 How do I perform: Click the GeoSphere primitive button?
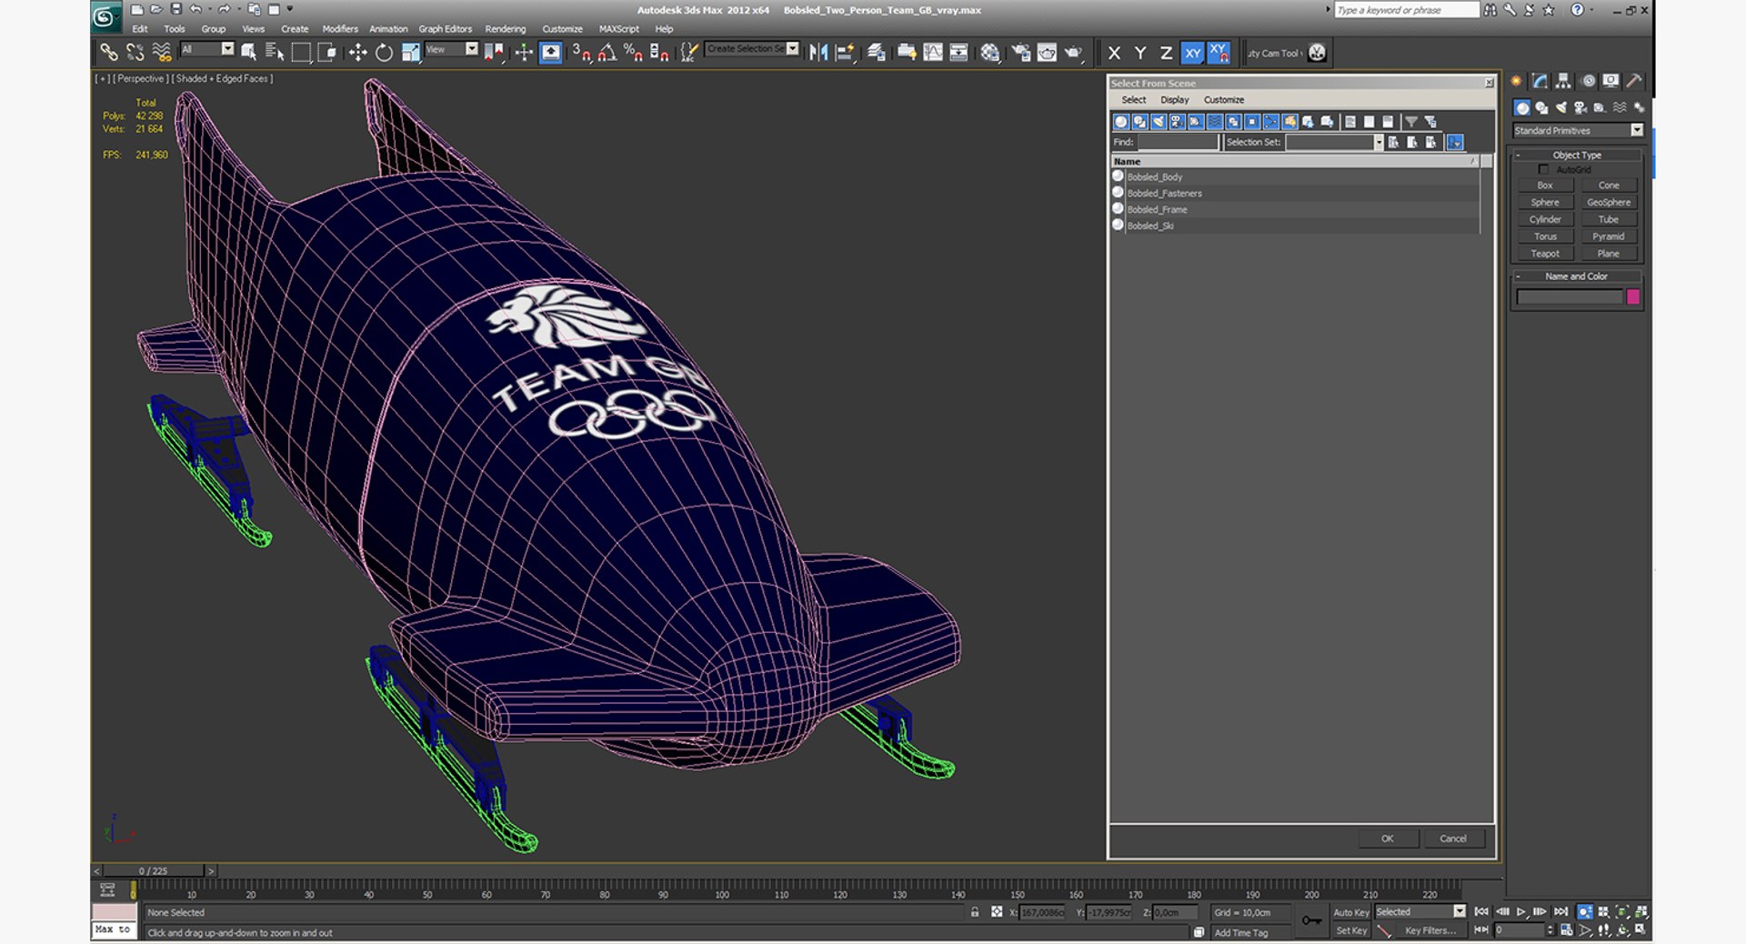1608,202
